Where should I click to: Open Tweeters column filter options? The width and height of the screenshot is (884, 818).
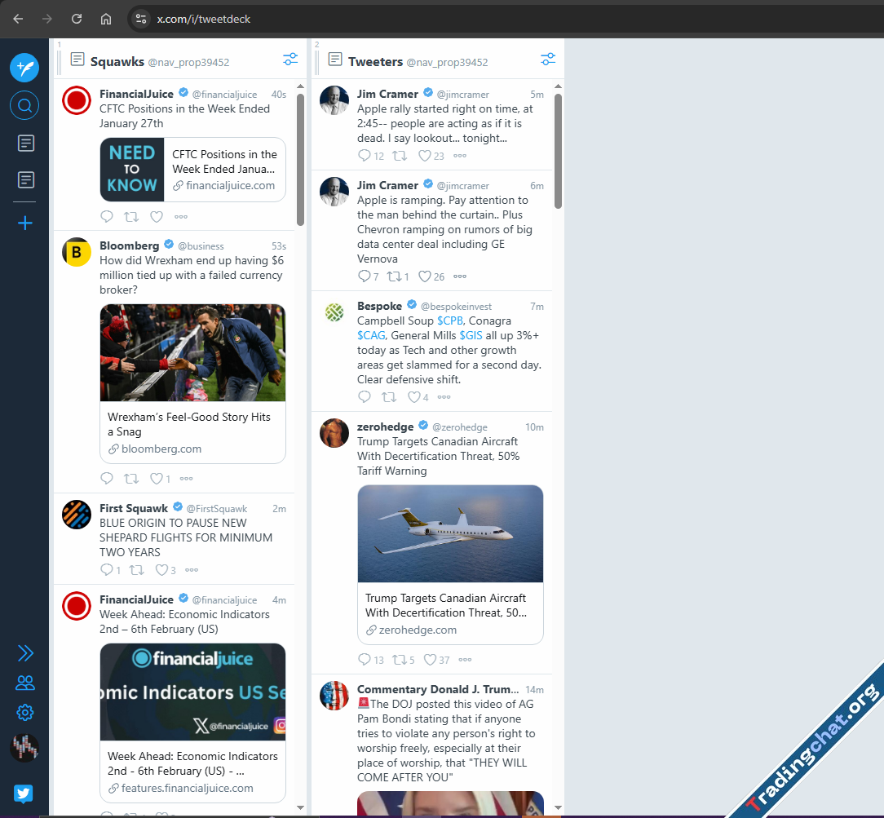click(548, 60)
